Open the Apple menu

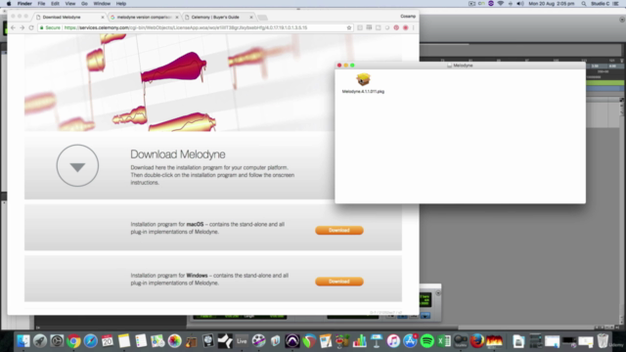point(9,4)
